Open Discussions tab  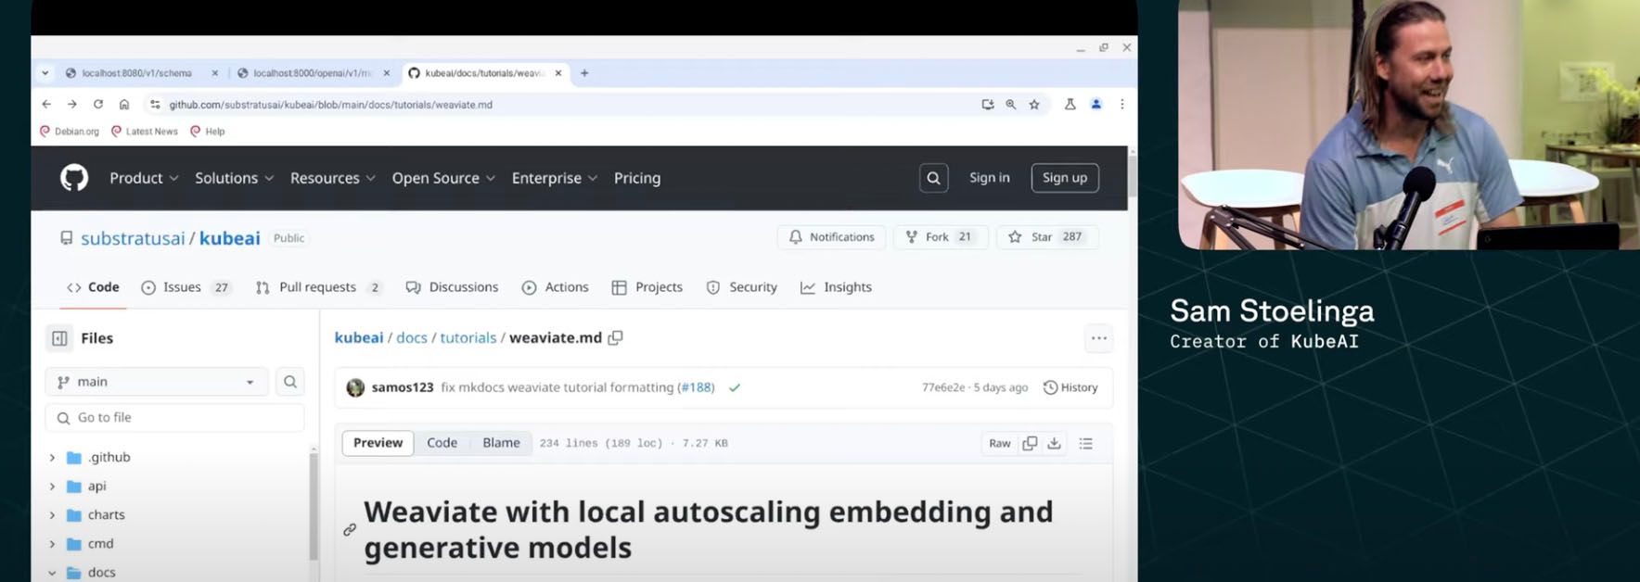pos(452,287)
